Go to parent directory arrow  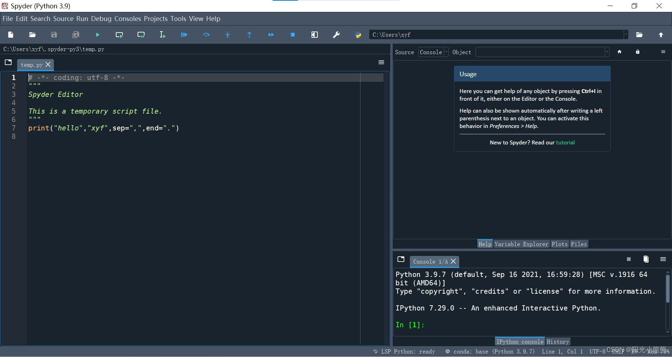pyautogui.click(x=661, y=35)
